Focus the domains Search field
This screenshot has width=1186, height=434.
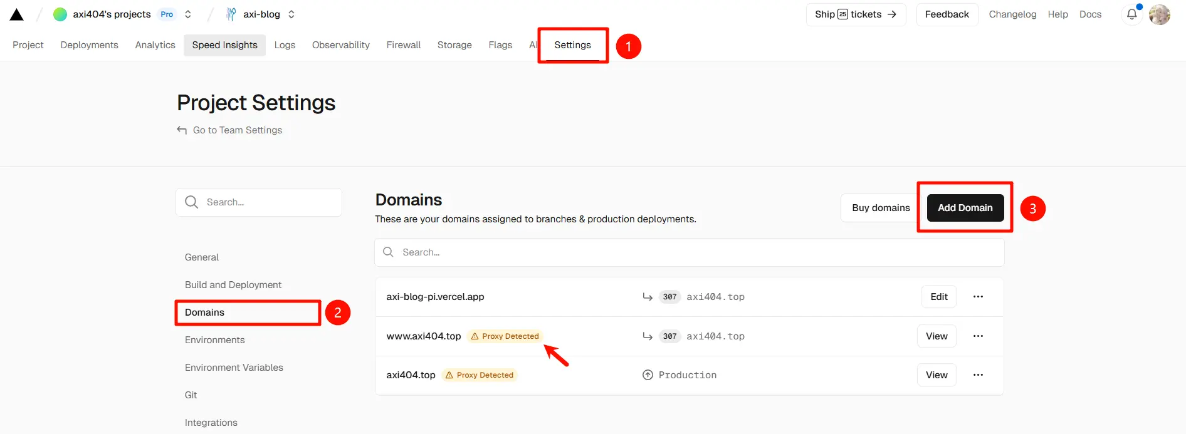tap(690, 252)
